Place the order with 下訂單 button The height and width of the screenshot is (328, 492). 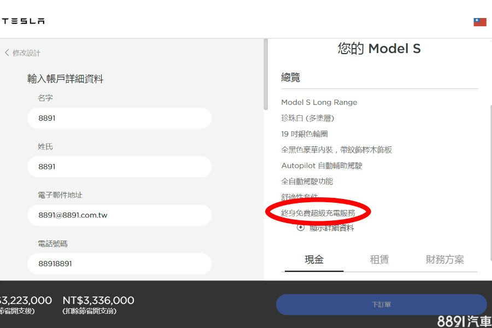click(381, 304)
